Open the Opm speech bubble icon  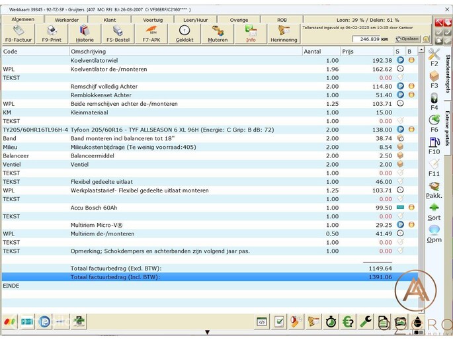(434, 230)
